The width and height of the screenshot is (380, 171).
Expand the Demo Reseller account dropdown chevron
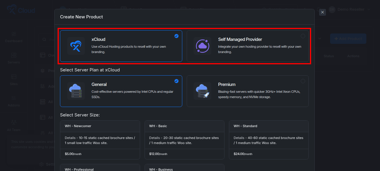tap(369, 9)
